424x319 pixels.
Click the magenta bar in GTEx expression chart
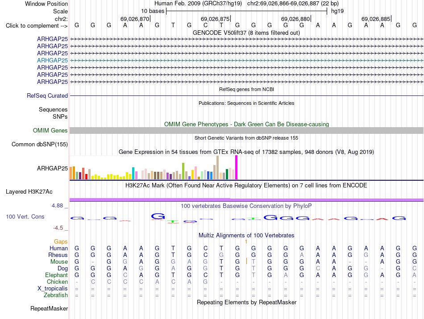pos(237,167)
